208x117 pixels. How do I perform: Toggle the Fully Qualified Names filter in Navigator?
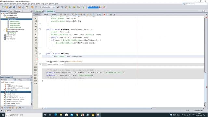(x=17, y=108)
